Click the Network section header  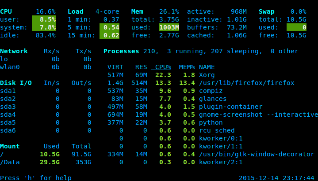click(x=14, y=51)
